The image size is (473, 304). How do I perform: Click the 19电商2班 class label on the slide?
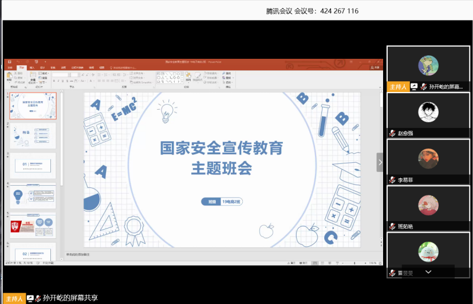point(232,202)
